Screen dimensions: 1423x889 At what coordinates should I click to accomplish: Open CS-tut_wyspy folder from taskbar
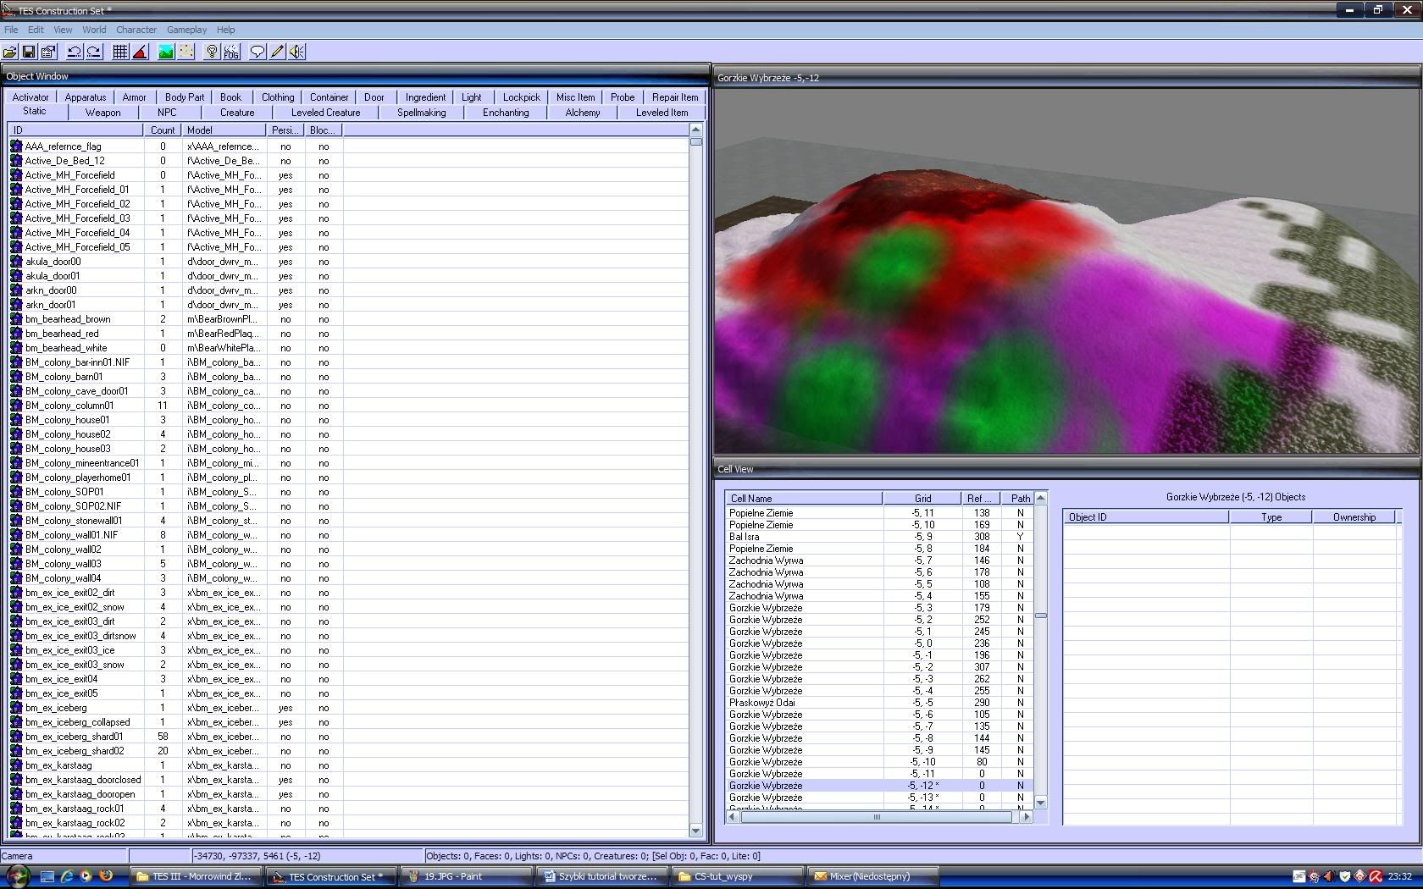tap(737, 876)
